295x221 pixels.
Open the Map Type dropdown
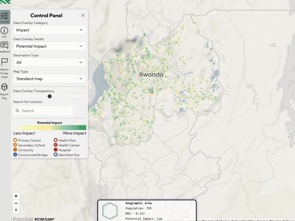point(49,79)
